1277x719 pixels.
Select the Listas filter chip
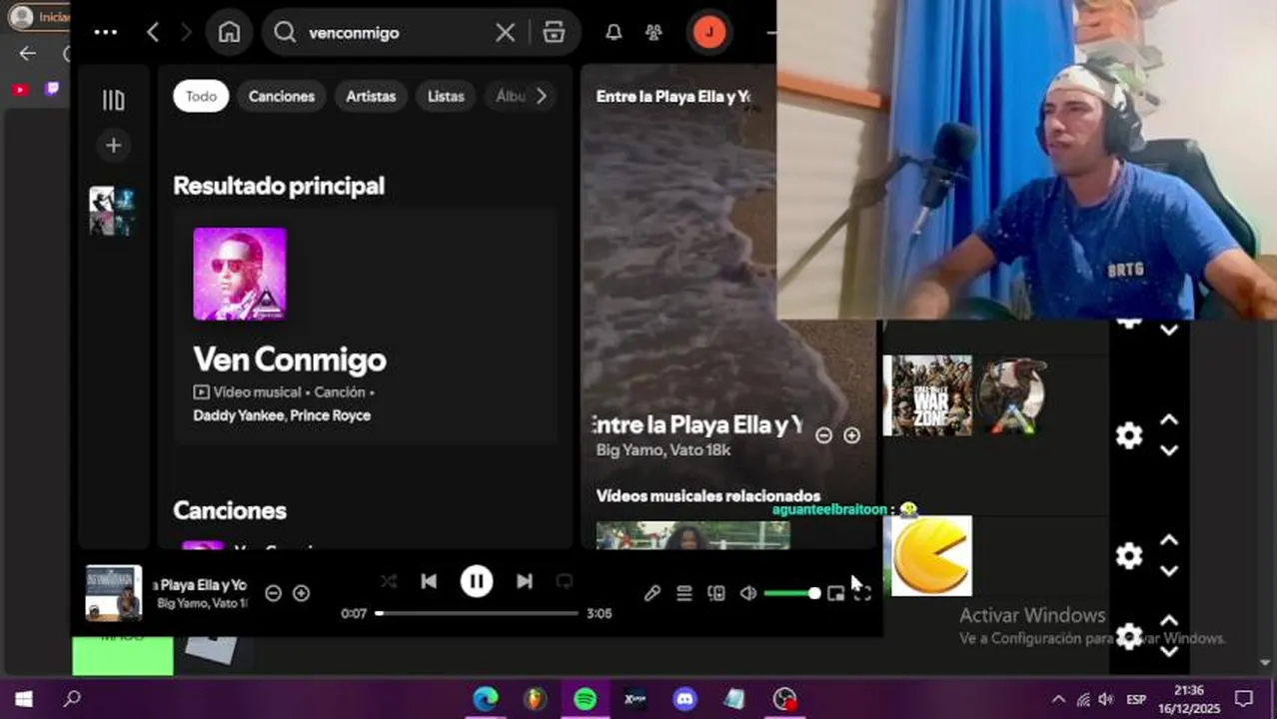coord(446,96)
